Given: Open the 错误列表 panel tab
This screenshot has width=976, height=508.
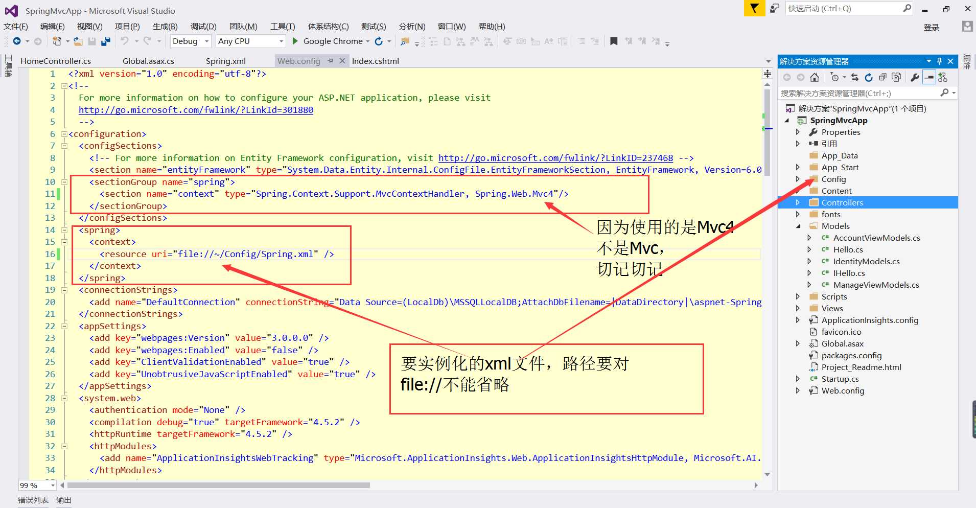Looking at the screenshot, I should [33, 500].
